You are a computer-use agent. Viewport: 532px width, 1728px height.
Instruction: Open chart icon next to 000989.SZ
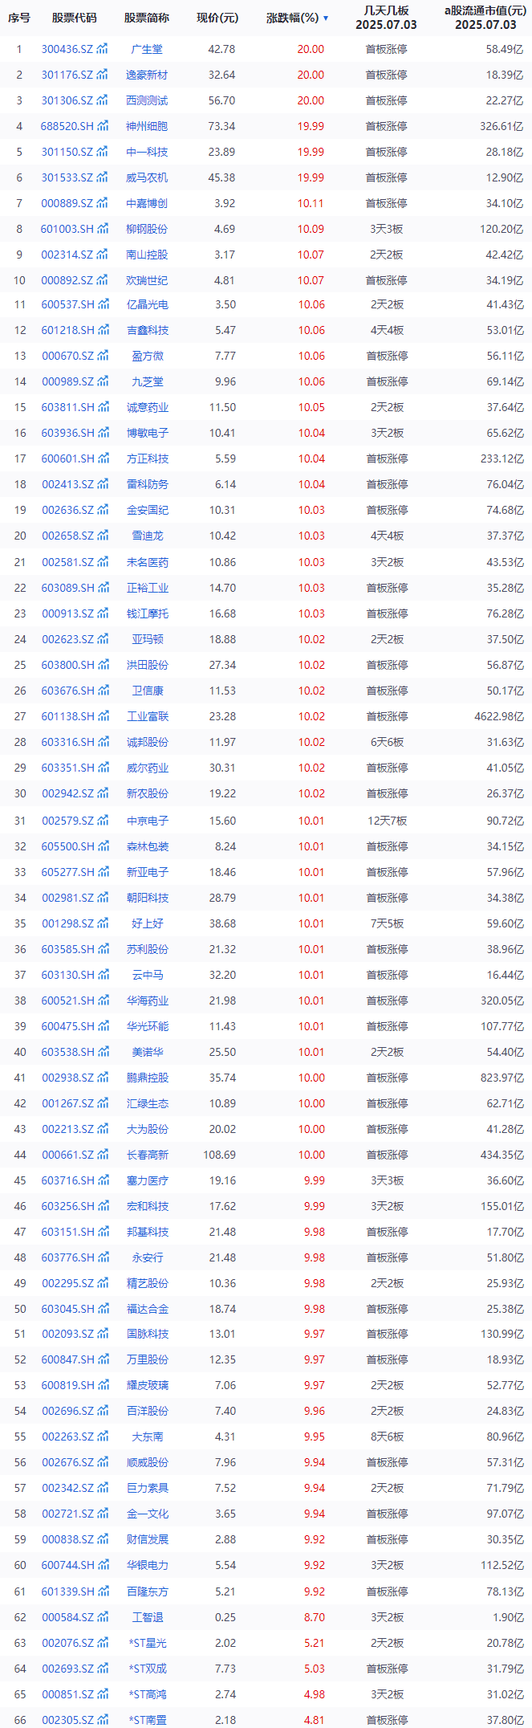pyautogui.click(x=102, y=381)
